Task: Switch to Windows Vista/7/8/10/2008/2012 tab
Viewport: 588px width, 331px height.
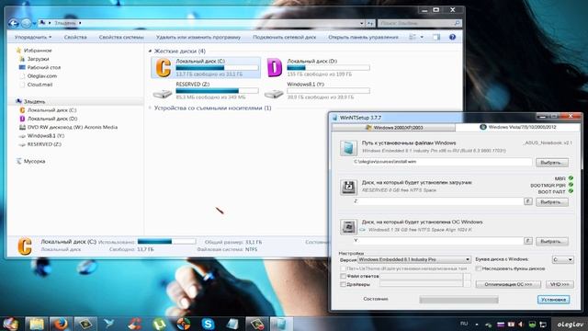Action: (517, 127)
